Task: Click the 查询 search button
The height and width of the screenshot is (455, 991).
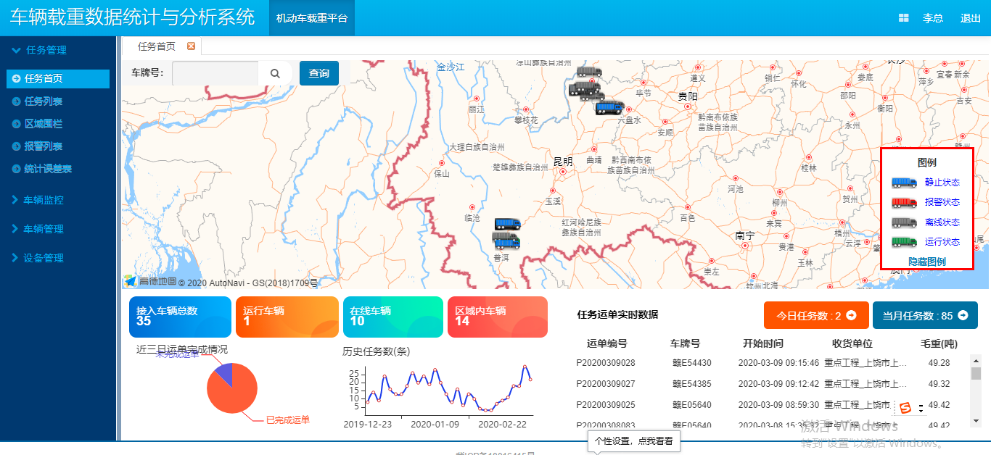Action: [x=319, y=73]
